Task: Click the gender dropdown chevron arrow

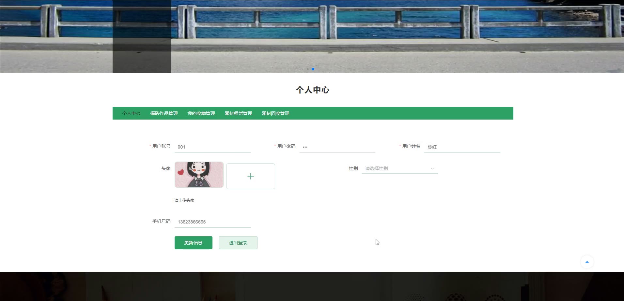Action: (432, 168)
